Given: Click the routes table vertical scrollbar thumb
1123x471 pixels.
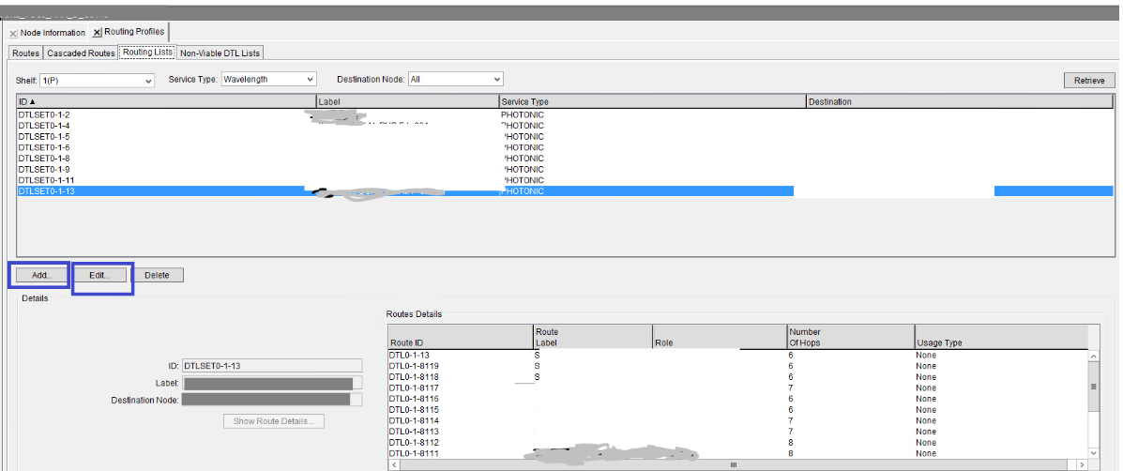Looking at the screenshot, I should pos(1094,387).
